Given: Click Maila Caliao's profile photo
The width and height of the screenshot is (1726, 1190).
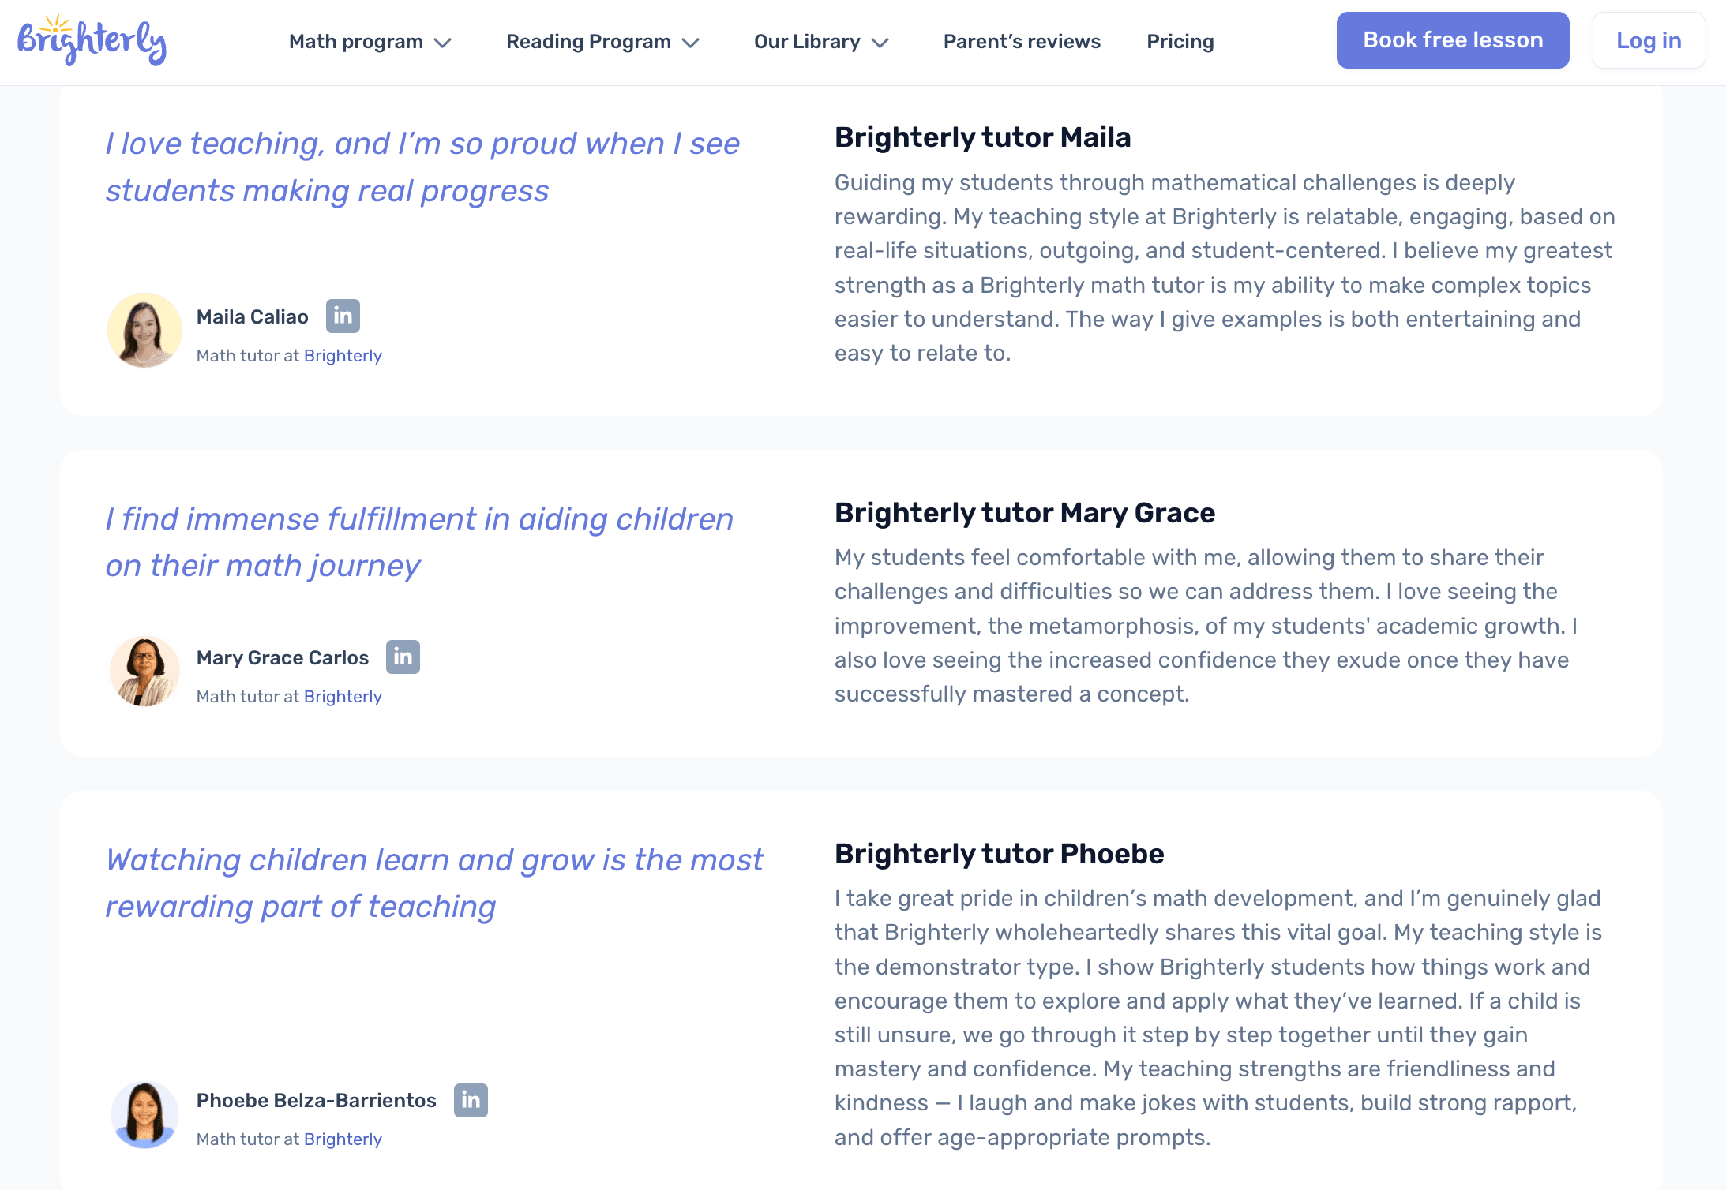Looking at the screenshot, I should [x=144, y=330].
